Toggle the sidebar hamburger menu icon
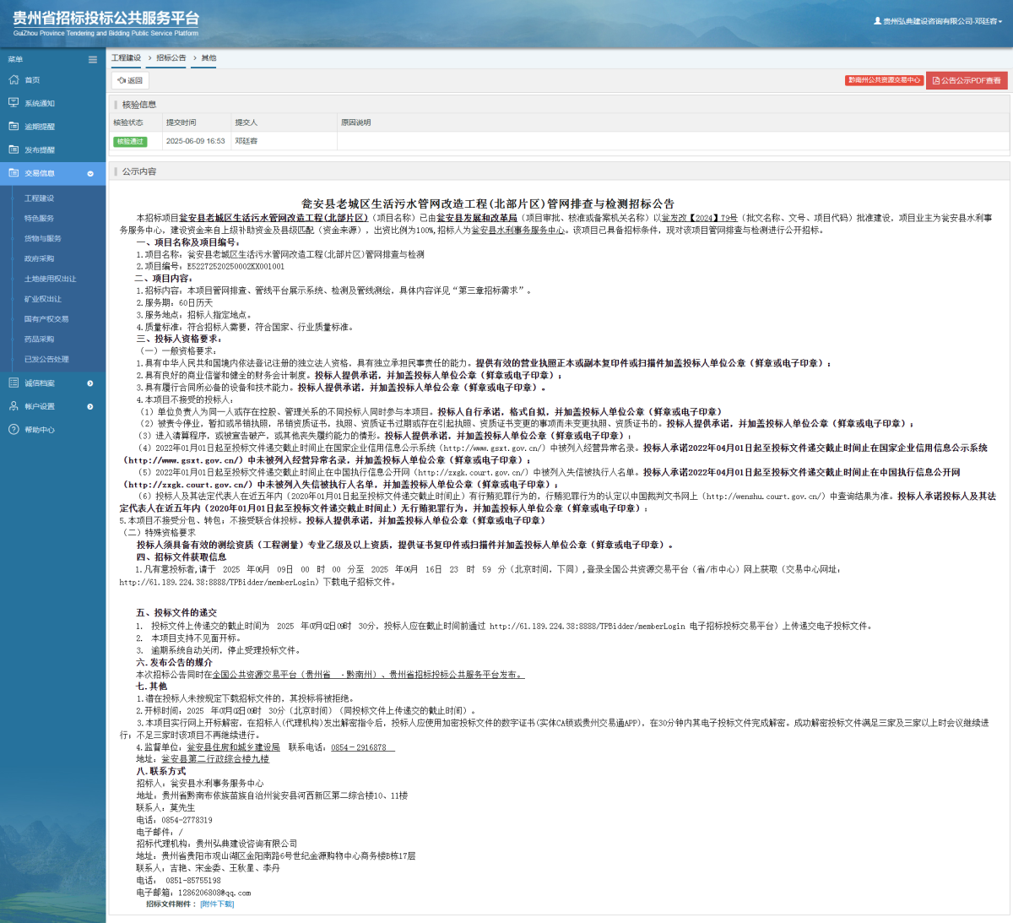1013x923 pixels. pos(92,59)
